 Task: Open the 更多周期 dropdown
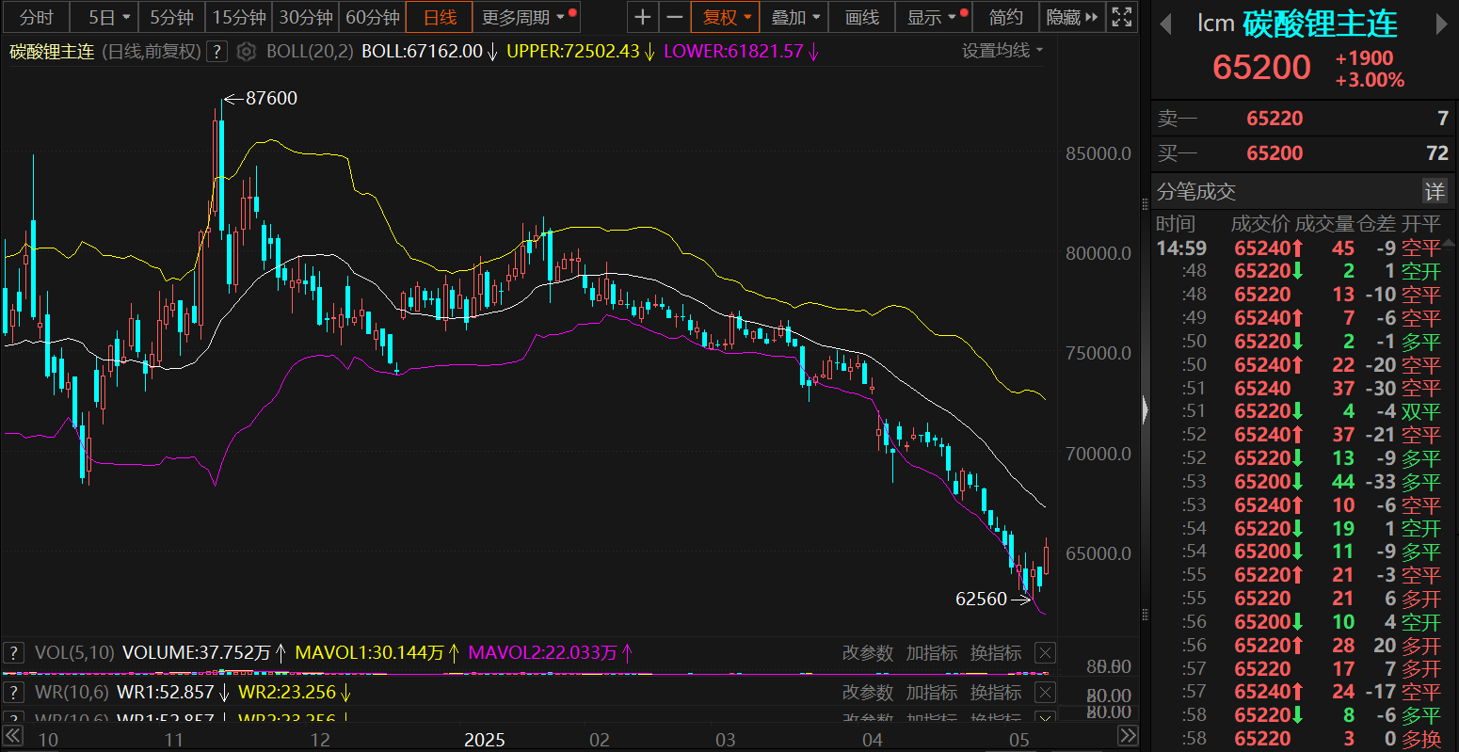(524, 17)
